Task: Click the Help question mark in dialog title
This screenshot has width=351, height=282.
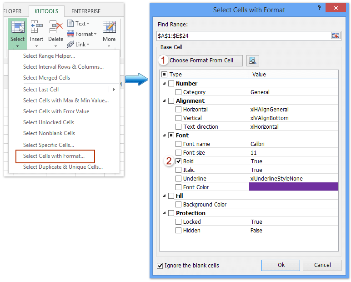Action: (x=320, y=9)
